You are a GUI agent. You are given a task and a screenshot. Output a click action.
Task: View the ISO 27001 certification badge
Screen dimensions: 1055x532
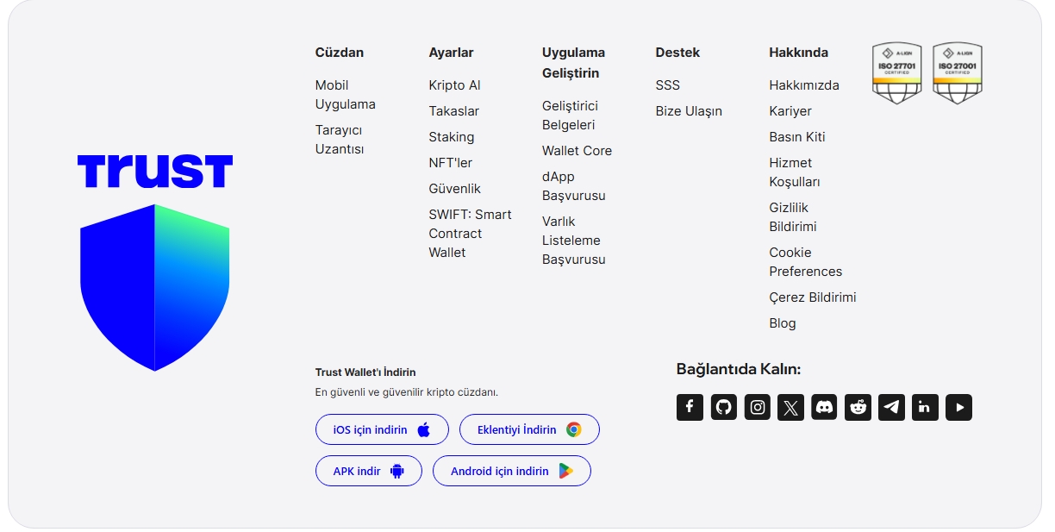point(958,72)
